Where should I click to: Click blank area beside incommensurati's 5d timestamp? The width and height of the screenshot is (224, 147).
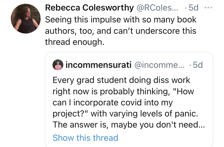(208, 65)
